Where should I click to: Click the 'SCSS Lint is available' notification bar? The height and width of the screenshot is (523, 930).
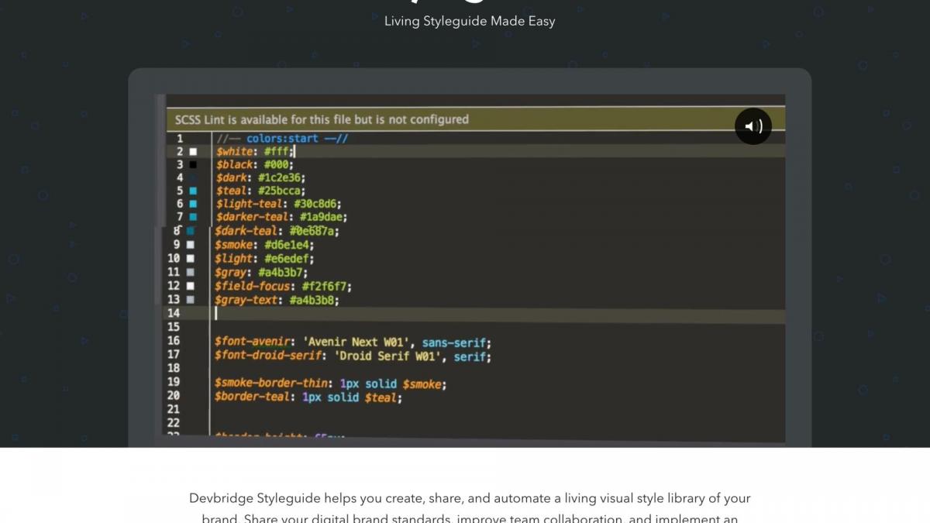click(475, 119)
